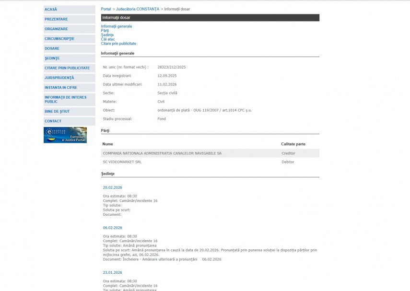Viewport: 410px width, 291px height.
Task: Navigate to ȘEDINȚE in sidebar menu
Action: tap(52, 58)
